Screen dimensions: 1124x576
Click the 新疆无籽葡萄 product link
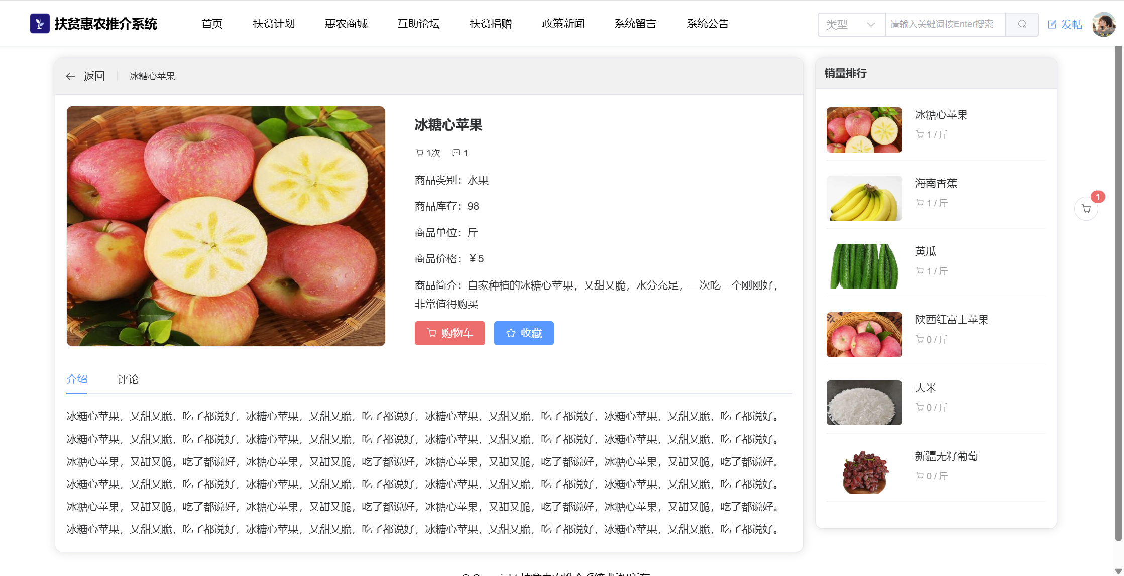tap(946, 456)
